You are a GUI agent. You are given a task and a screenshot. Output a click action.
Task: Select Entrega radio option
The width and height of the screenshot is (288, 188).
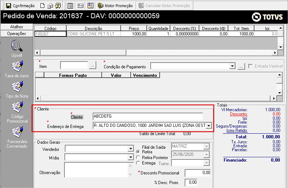pyautogui.click(x=138, y=163)
